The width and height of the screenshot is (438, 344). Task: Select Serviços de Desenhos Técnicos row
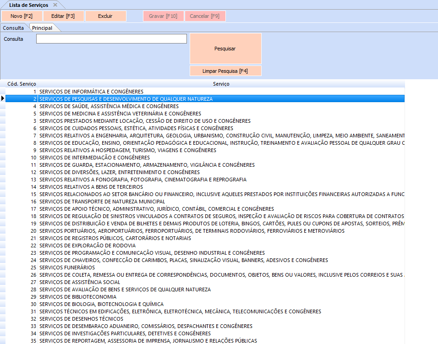tap(81, 319)
